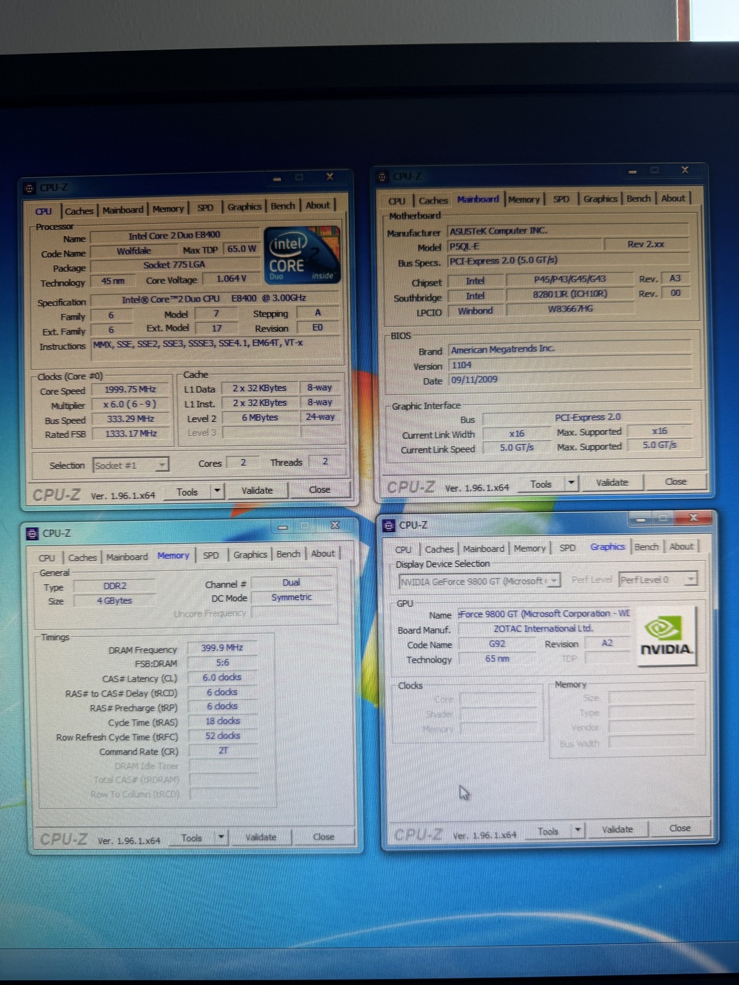Image resolution: width=739 pixels, height=985 pixels.
Task: Click GPU Code Name G92 value
Action: (x=497, y=644)
